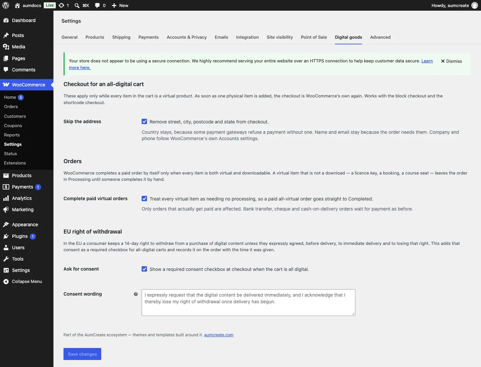Click the Products archive icon
Viewport: 481px width, 367px height.
6,175
